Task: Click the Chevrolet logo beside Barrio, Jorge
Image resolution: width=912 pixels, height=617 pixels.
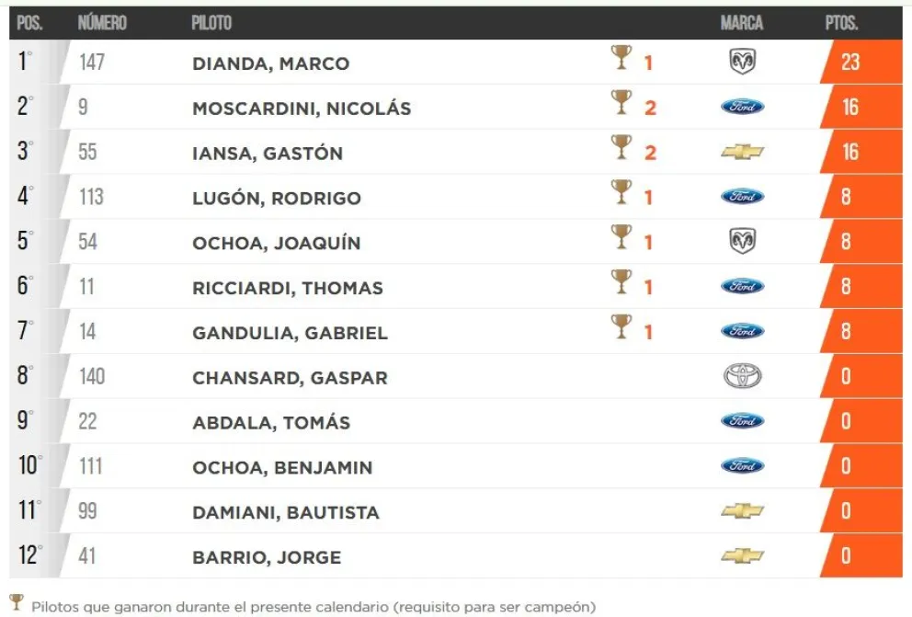Action: coord(742,555)
